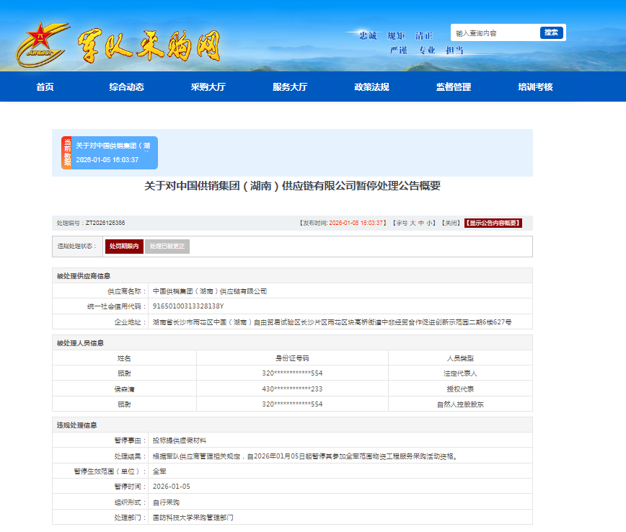Set font size to 小 (small)
This screenshot has width=626, height=532.
coord(431,223)
